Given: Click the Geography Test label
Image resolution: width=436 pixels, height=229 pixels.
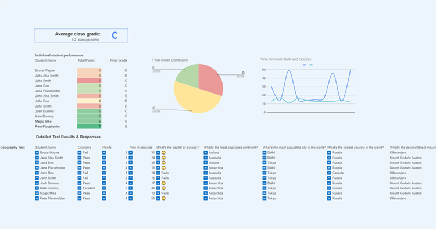Looking at the screenshot, I should [13, 148].
